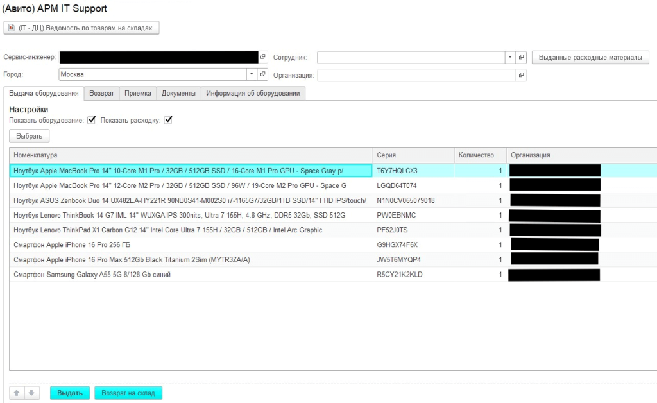Open the Информация об оборудовании tab

point(253,93)
